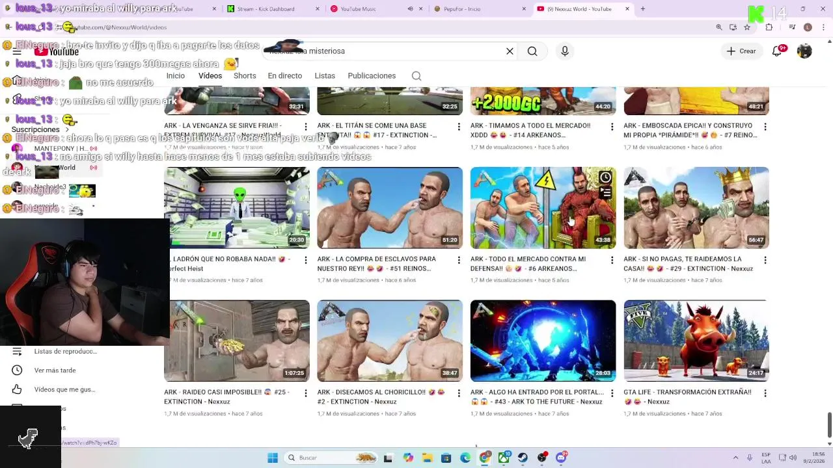Click the Watch later clock on the 43:38 thumbnail

click(605, 177)
